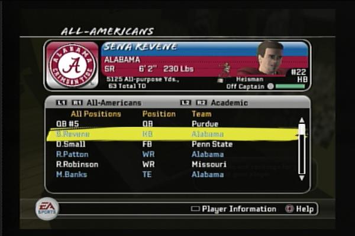This screenshot has height=236, width=355.
Task: Select the All-Americans tab
Action: pos(114,103)
